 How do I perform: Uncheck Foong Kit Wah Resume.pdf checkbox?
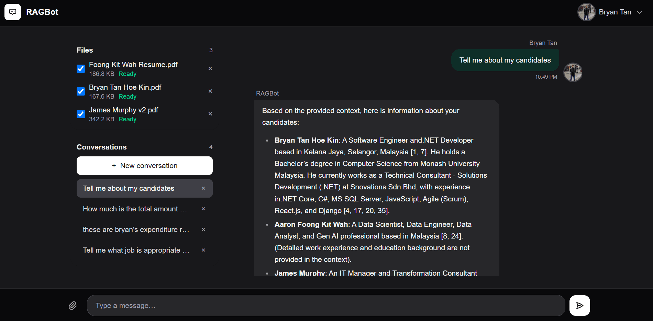[x=81, y=69]
